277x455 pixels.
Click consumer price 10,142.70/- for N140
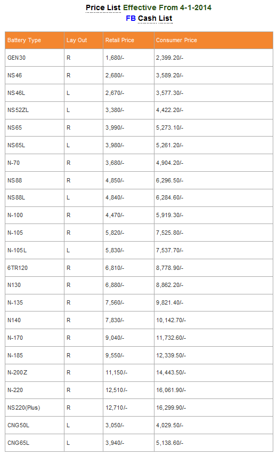pos(171,321)
